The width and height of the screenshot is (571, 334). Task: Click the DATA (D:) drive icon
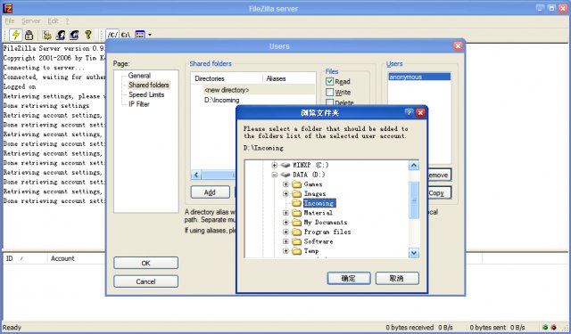click(x=285, y=175)
